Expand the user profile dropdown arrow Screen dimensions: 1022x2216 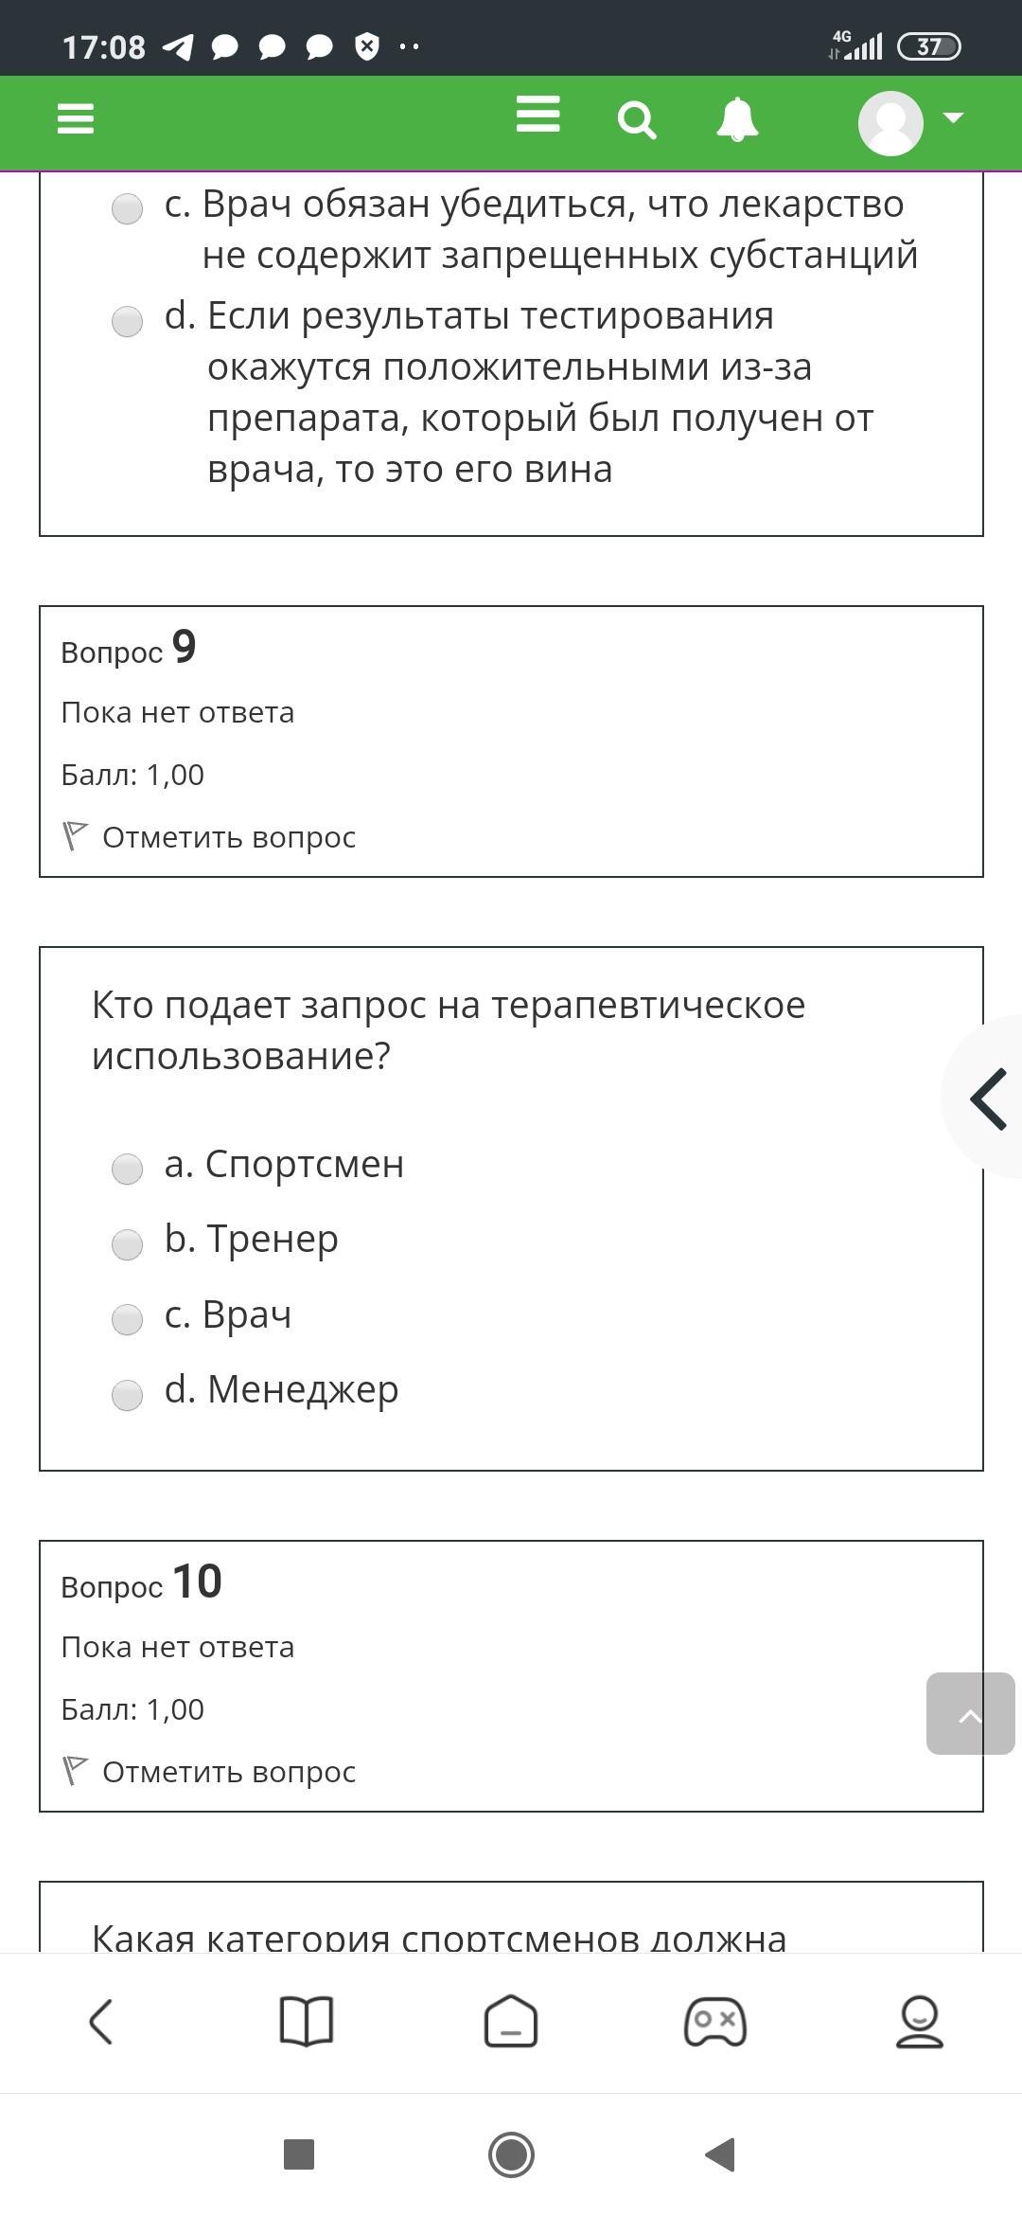pos(953,118)
